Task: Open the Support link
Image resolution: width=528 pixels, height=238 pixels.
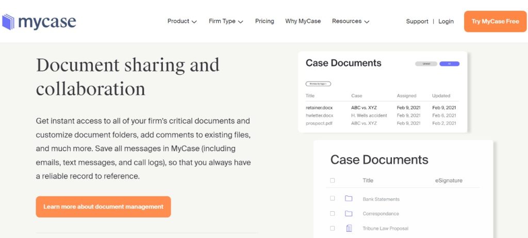Action: pyautogui.click(x=417, y=22)
